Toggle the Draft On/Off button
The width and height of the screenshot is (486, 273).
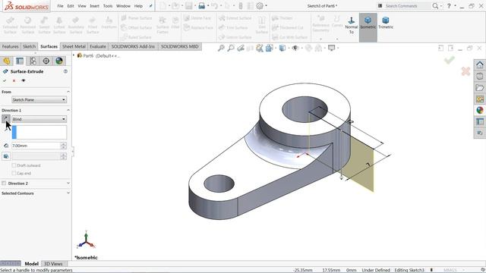pyautogui.click(x=6, y=156)
